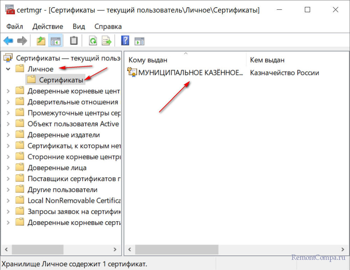Toggle the Show/Hide console tree icon

55,41
